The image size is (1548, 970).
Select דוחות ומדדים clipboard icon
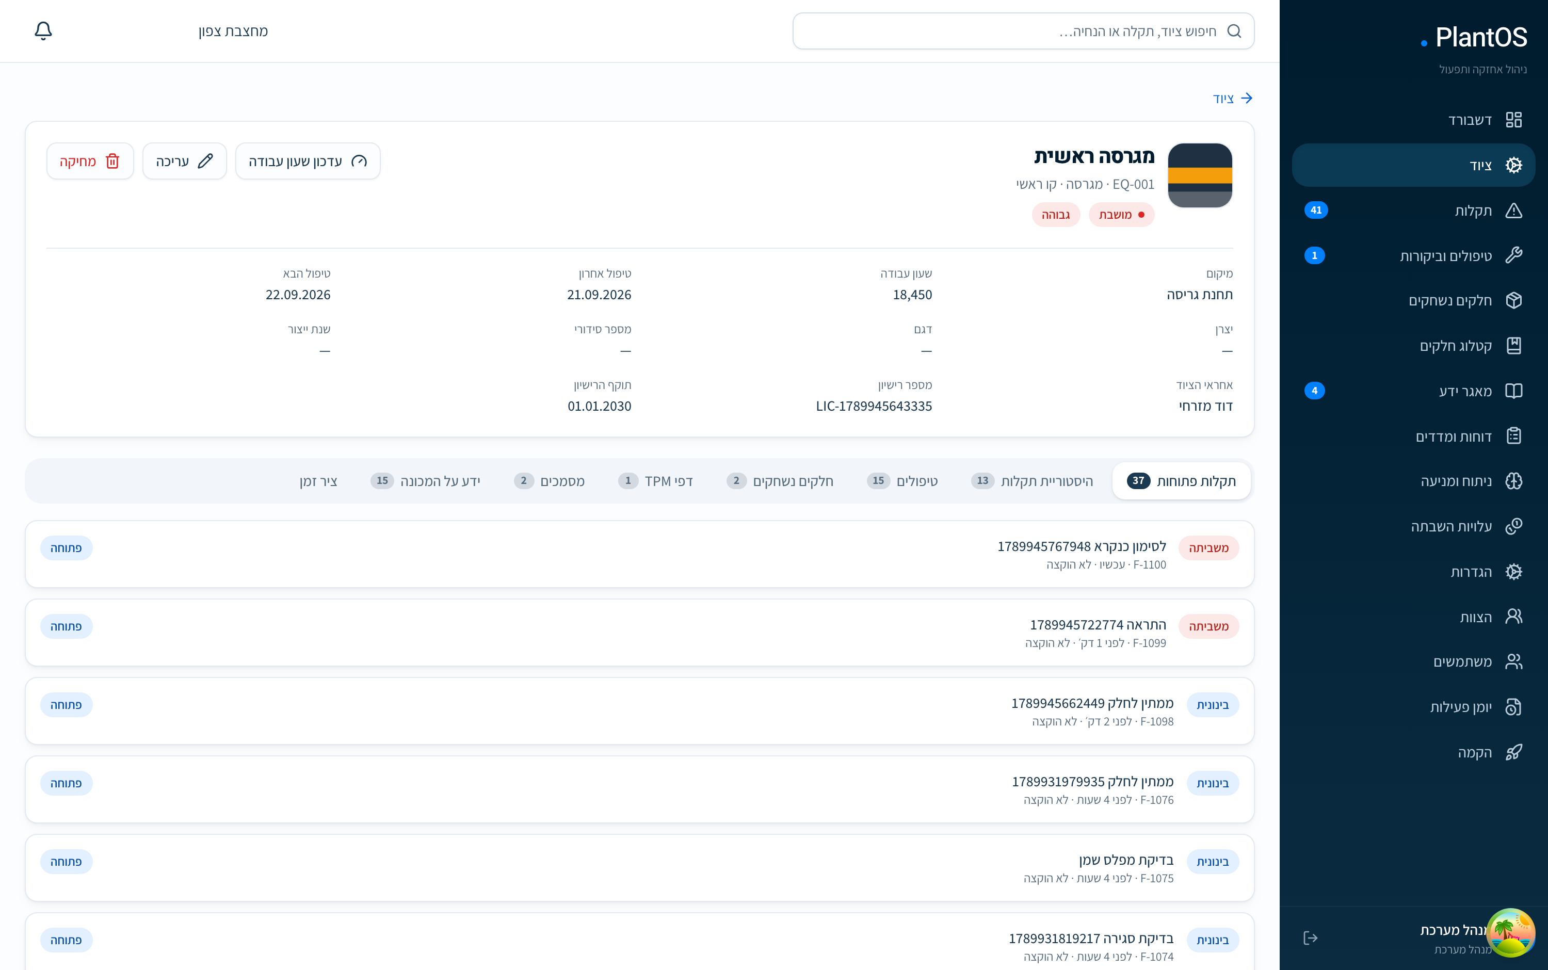(1513, 436)
